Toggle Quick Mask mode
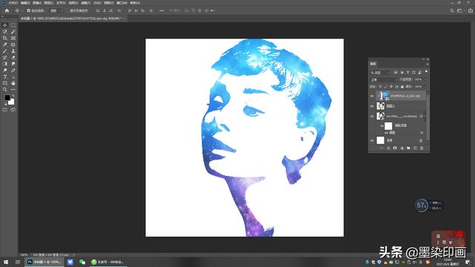 pos(5,110)
